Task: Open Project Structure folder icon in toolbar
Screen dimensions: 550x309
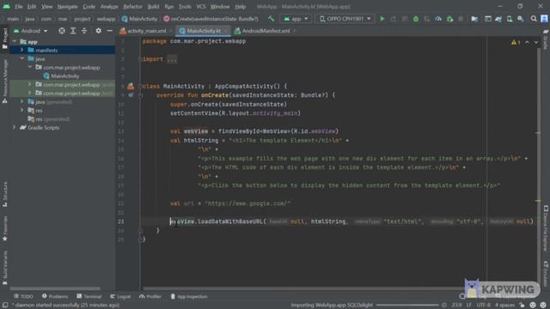Action: (474, 19)
